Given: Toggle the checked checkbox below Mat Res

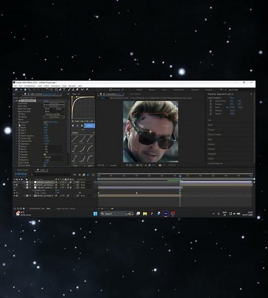Looking at the screenshot, I should [x=45, y=154].
